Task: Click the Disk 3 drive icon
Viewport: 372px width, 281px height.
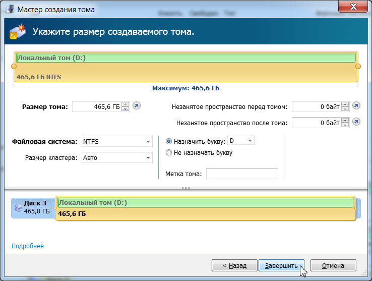Action: [x=19, y=207]
